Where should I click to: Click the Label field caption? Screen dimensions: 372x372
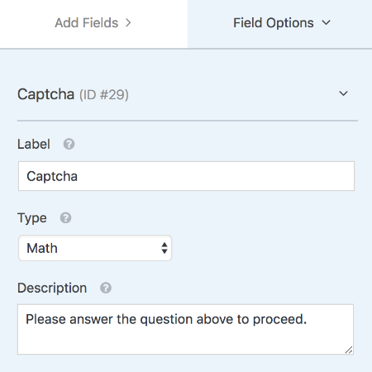[34, 144]
